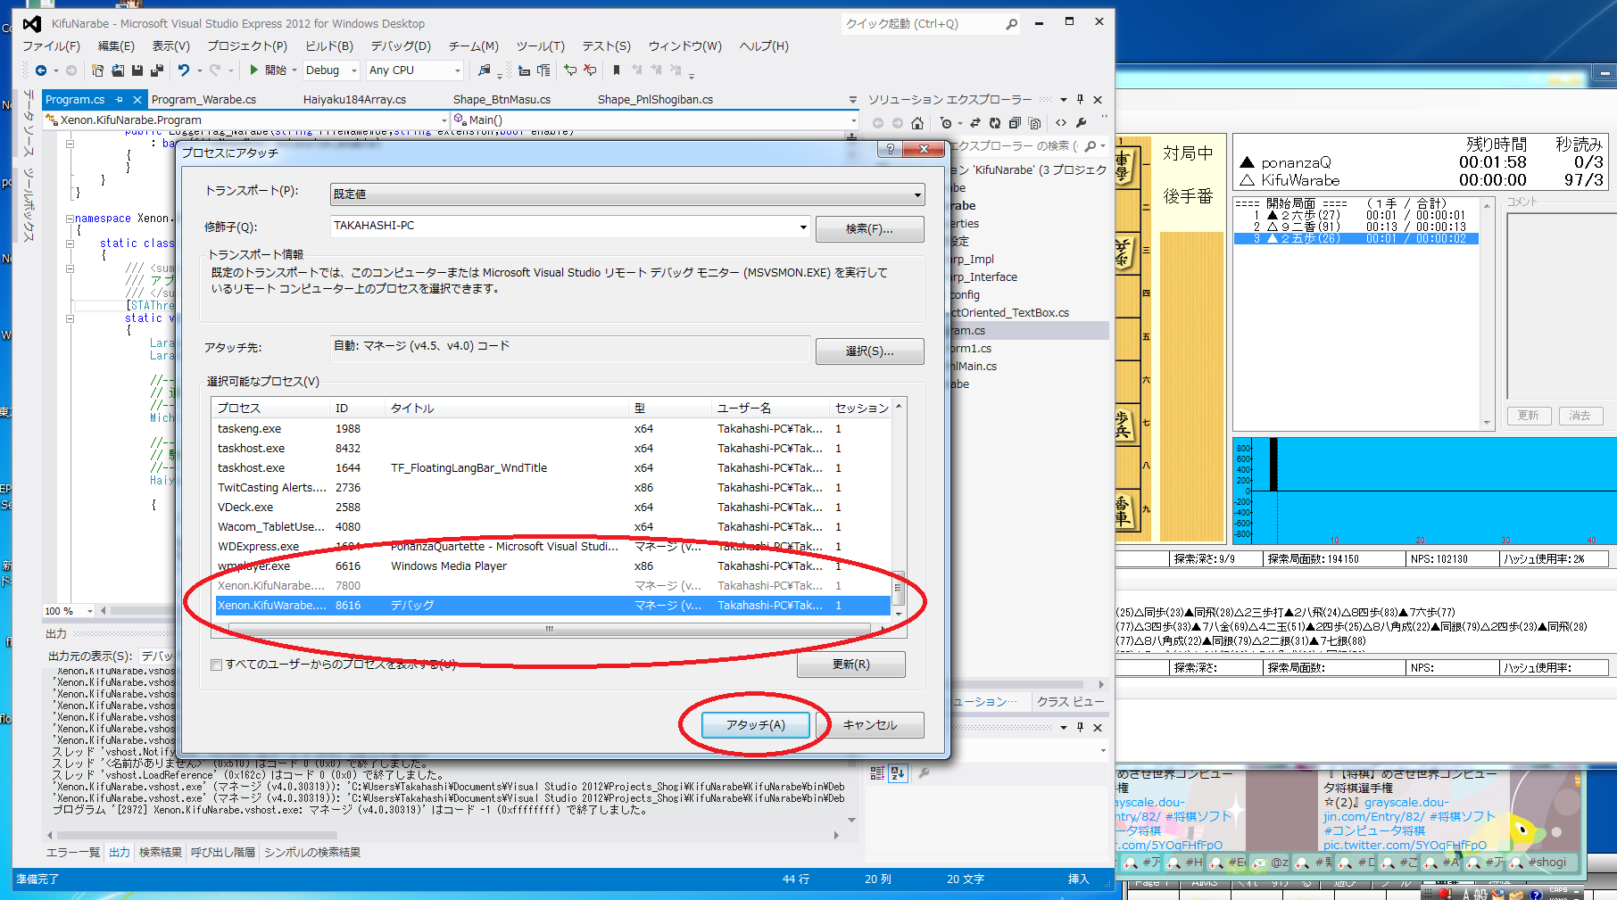Pin the Solution Explorer panel with the pushpin
The width and height of the screenshot is (1617, 900).
[x=1081, y=100]
